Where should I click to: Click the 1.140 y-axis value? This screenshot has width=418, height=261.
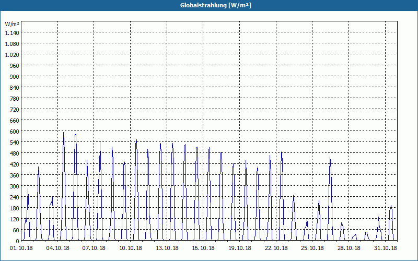click(12, 33)
